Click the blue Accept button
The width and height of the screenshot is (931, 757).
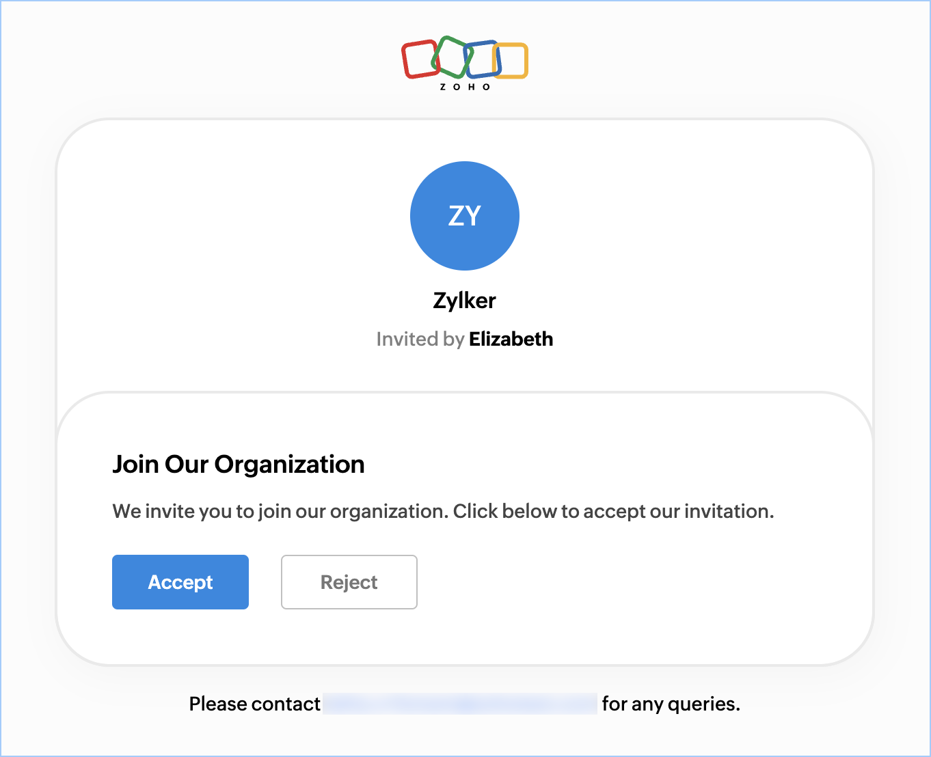pos(180,582)
